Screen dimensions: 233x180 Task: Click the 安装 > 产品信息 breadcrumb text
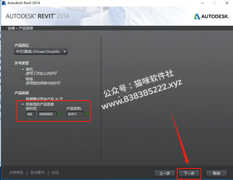coord(21,28)
